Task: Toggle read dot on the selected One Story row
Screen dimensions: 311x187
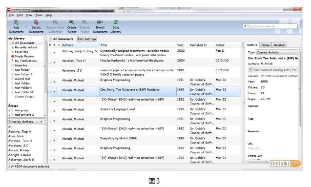Action: pyautogui.click(x=54, y=92)
